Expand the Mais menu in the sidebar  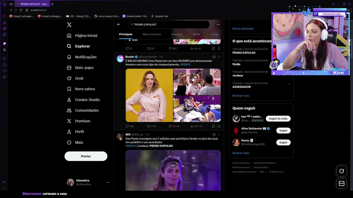pyautogui.click(x=75, y=142)
